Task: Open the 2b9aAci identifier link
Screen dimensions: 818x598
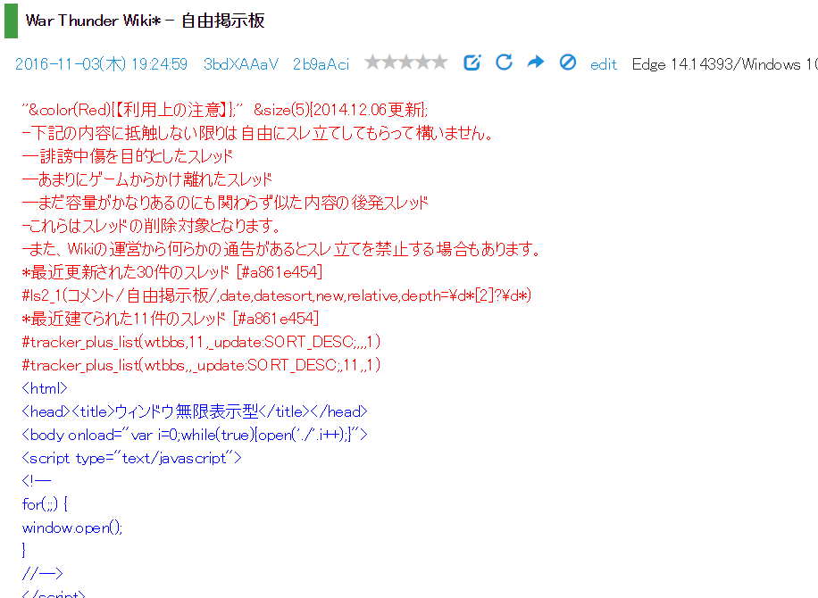Action: (321, 64)
